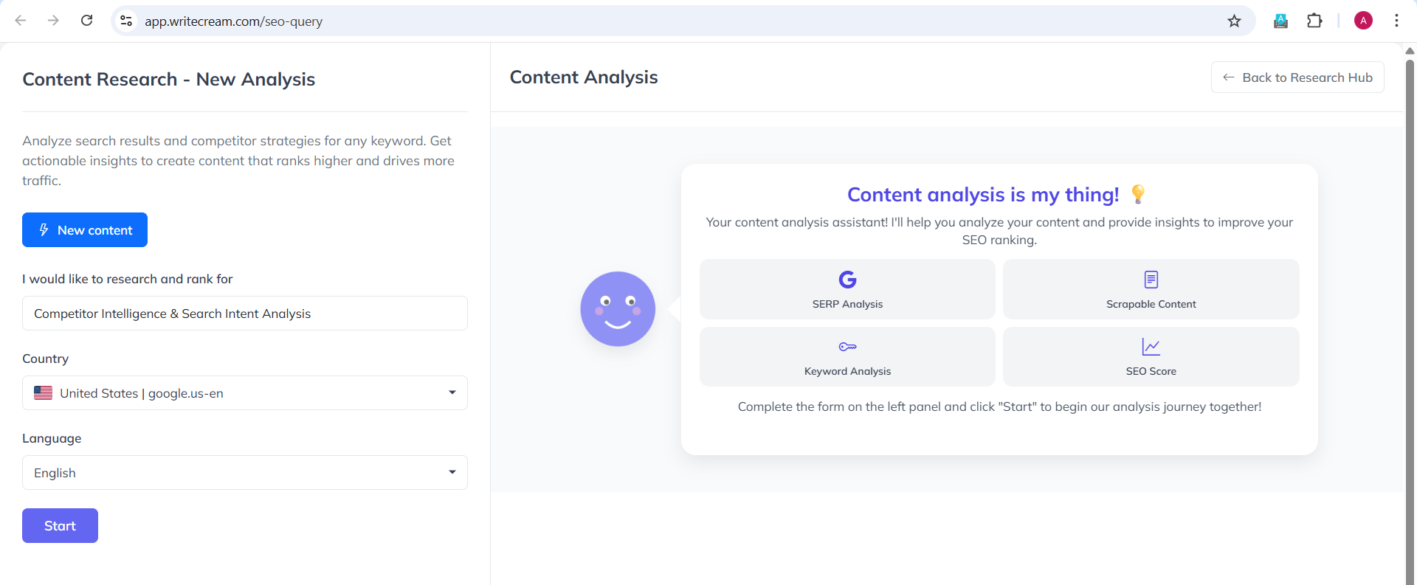The width and height of the screenshot is (1417, 585).
Task: Click the browser back arrow icon
Action: pyautogui.click(x=21, y=21)
